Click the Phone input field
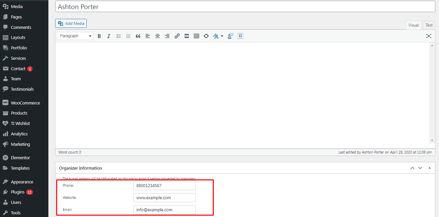 [x=164, y=185]
